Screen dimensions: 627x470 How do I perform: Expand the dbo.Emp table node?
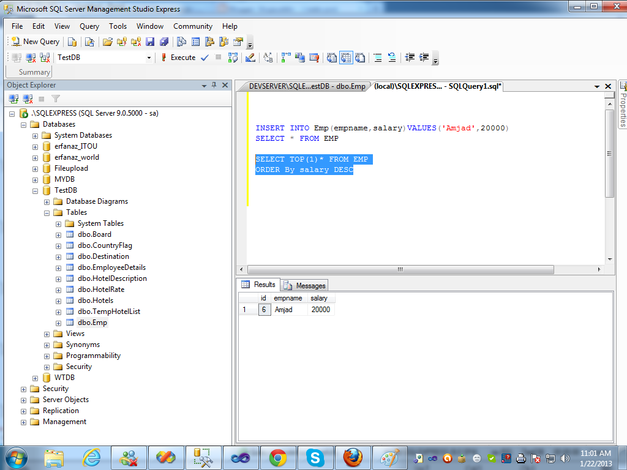tap(58, 323)
